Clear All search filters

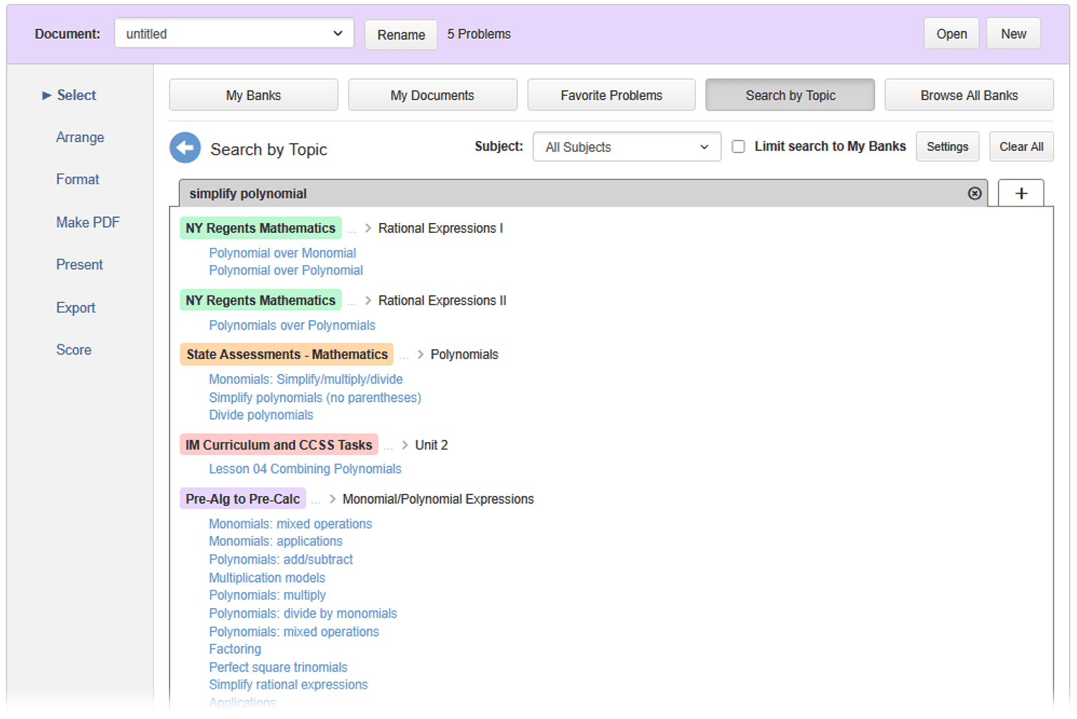[x=1021, y=146]
